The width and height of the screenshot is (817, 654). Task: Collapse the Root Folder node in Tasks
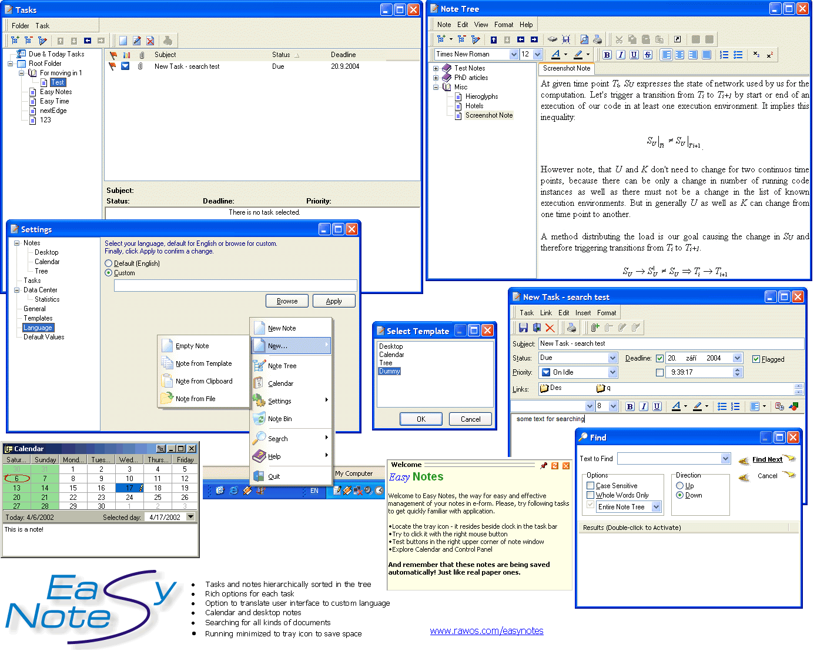pos(11,64)
